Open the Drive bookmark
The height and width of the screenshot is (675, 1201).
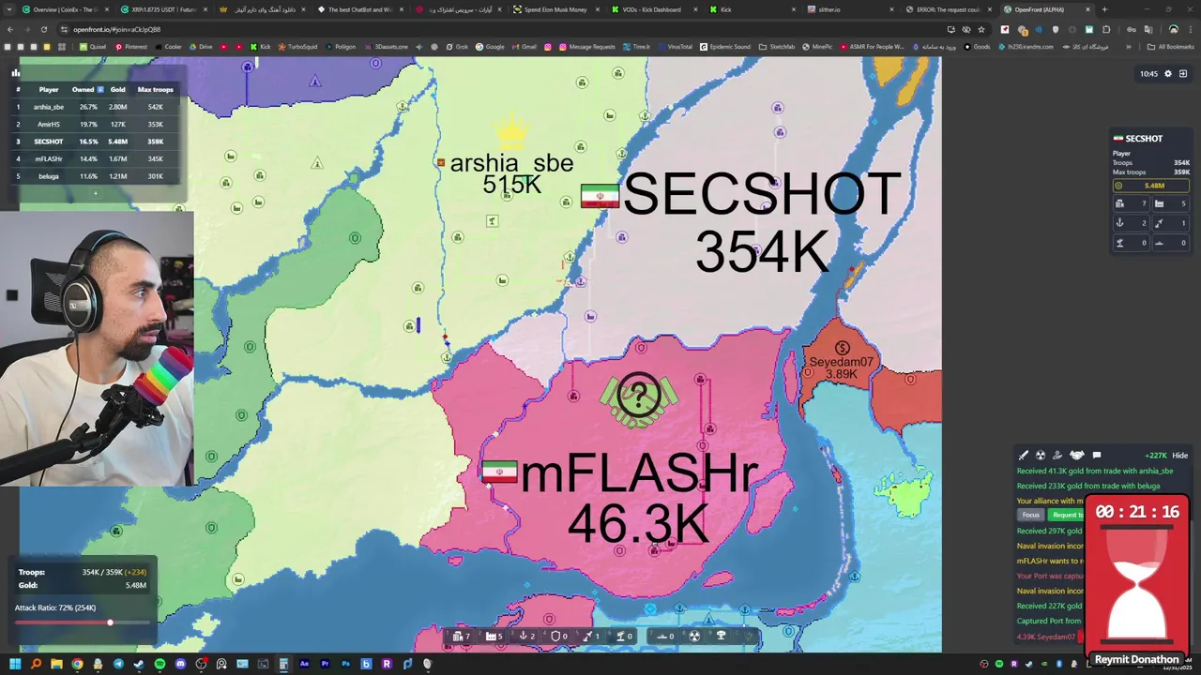201,46
